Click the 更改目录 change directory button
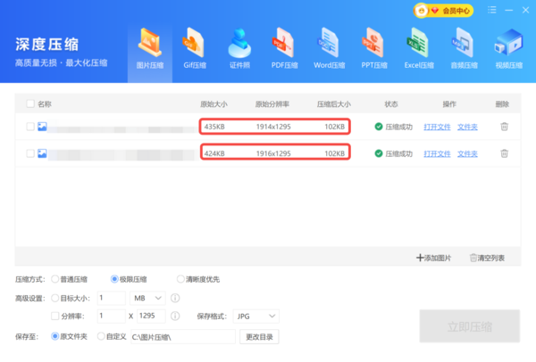Viewport: 536px width, 362px height. pyautogui.click(x=259, y=337)
